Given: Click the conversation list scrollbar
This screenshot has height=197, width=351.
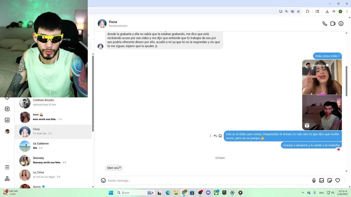Looking at the screenshot, I should click(93, 93).
